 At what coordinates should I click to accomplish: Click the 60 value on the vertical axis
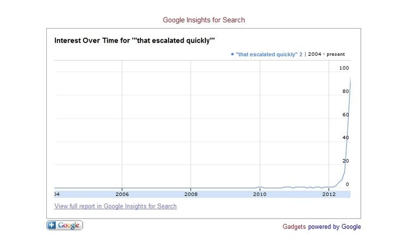tap(345, 115)
